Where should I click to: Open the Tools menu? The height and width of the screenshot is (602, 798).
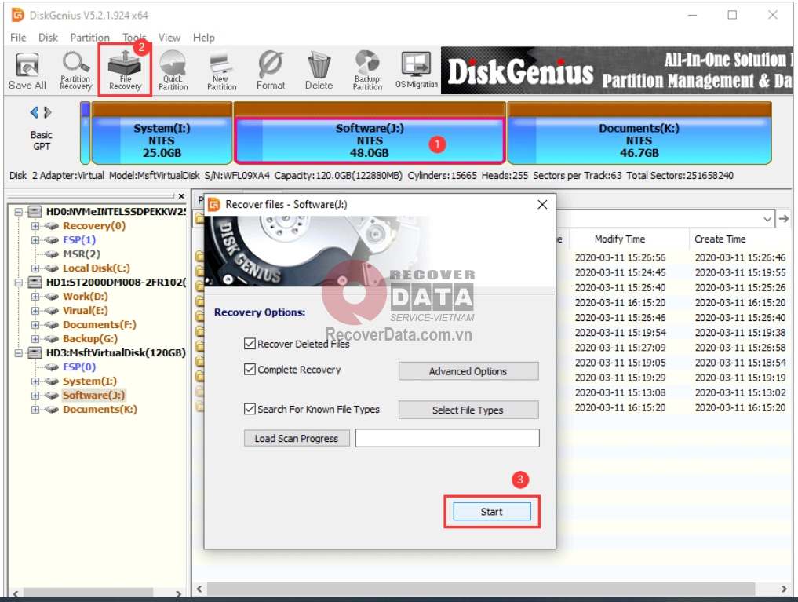pyautogui.click(x=134, y=38)
